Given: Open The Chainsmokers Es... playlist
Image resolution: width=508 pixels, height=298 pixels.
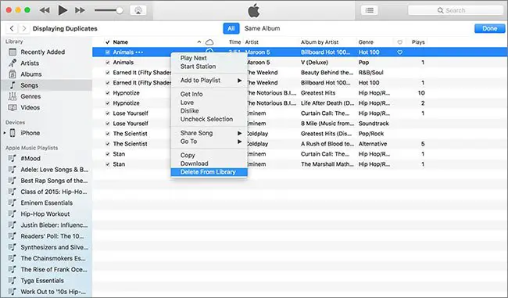Looking at the screenshot, I should pyautogui.click(x=53, y=258).
